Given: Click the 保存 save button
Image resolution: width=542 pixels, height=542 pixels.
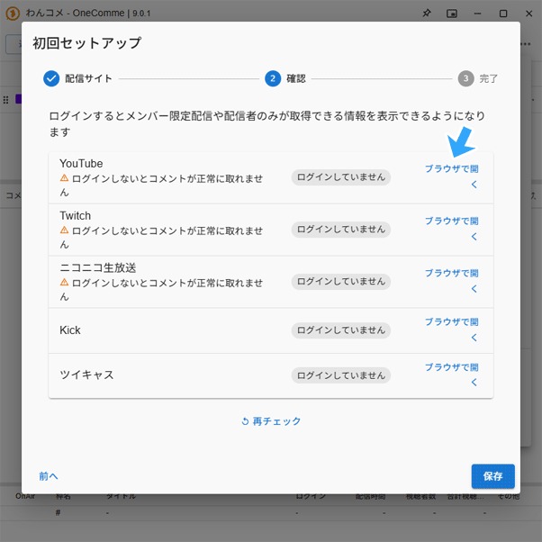Looking at the screenshot, I should (492, 476).
